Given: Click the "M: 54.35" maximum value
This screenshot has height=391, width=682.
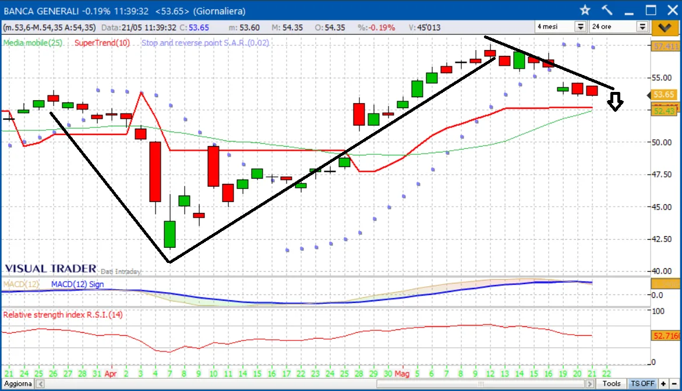Looking at the screenshot, I should [x=287, y=27].
